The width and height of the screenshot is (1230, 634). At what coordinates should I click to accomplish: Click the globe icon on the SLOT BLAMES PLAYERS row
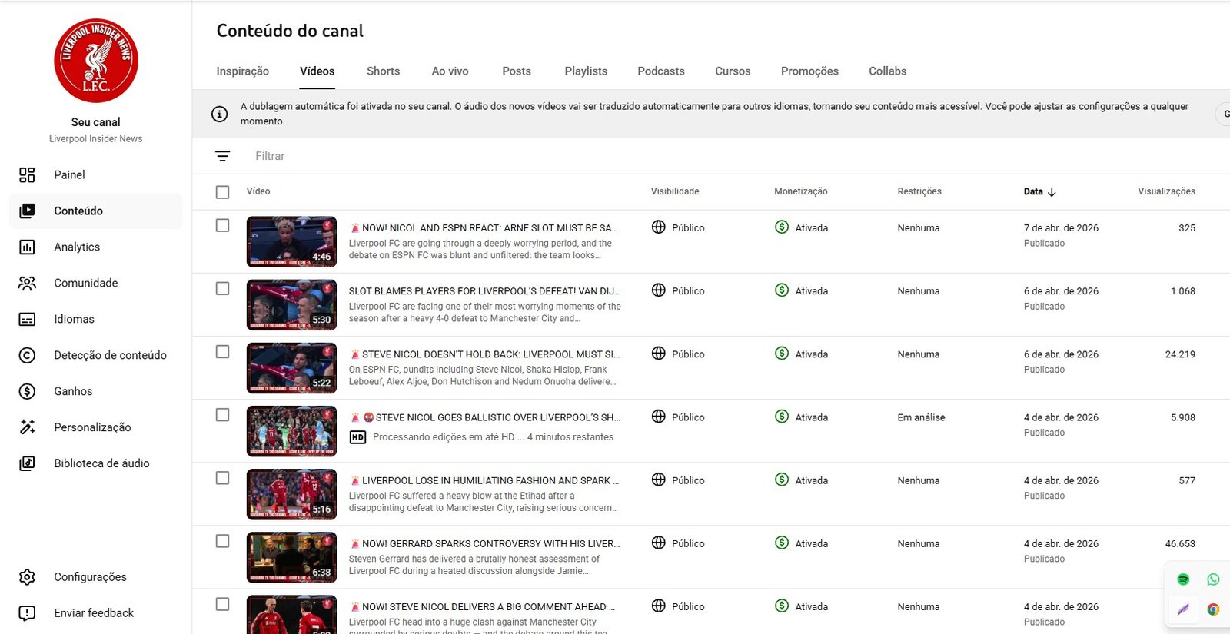[x=659, y=290]
